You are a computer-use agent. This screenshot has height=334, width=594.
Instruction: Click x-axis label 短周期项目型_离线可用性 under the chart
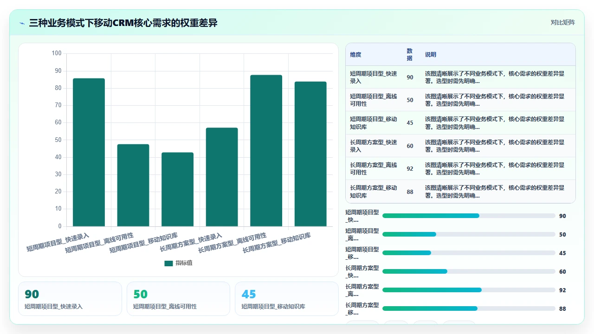[99, 243]
